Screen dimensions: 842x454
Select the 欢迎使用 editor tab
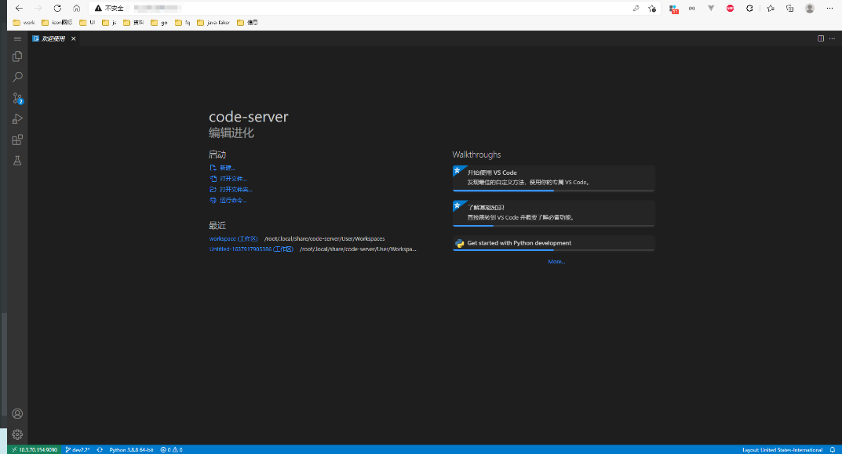click(53, 38)
